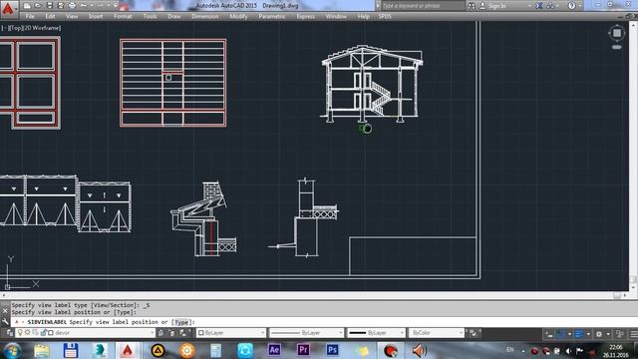Open the layer dropdown showing devor

click(86, 333)
